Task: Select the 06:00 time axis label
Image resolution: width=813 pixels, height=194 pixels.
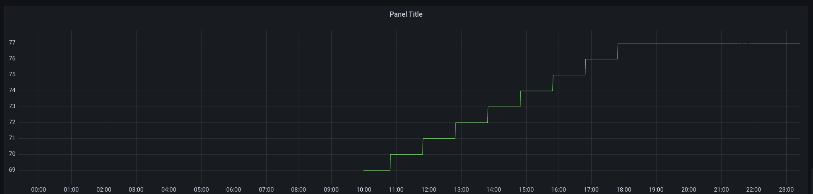Action: [x=234, y=190]
